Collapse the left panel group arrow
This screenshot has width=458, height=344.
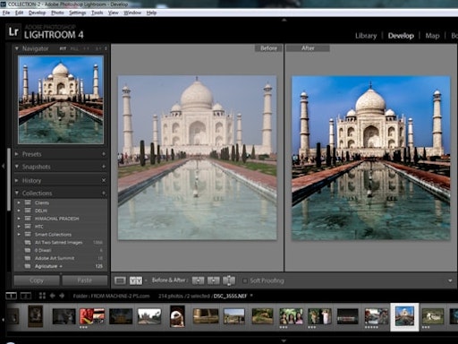pos(3,166)
